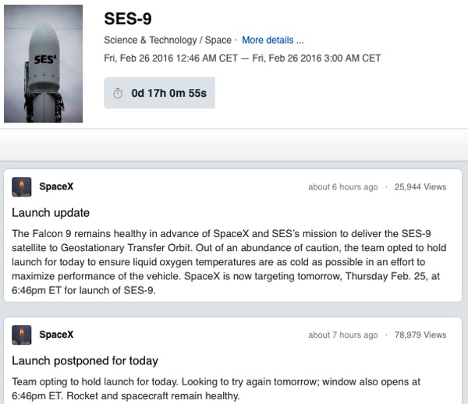Click the about 6 hours ago timestamp
The height and width of the screenshot is (404, 468).
[343, 186]
